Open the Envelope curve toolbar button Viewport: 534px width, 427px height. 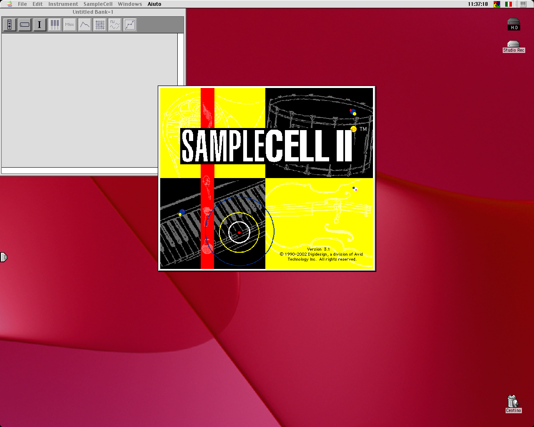click(x=85, y=25)
